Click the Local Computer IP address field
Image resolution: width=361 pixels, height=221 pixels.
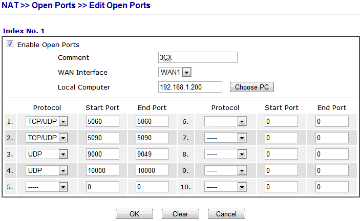[x=190, y=87]
